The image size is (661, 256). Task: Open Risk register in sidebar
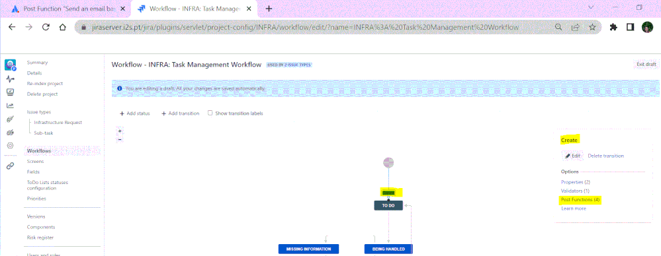(40, 238)
